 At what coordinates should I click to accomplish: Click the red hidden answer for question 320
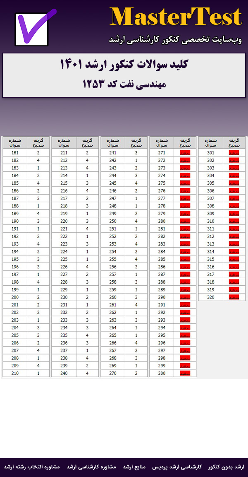tap(234, 297)
